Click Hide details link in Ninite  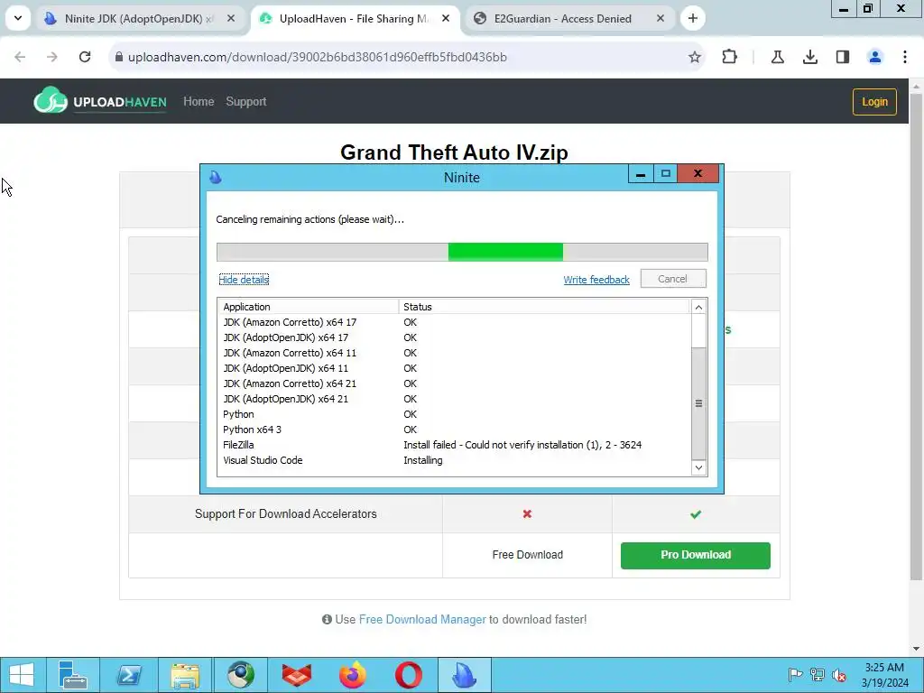pos(244,280)
